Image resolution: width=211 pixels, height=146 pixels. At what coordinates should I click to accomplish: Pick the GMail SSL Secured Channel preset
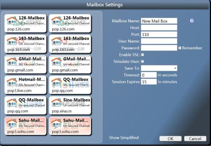[25, 64]
